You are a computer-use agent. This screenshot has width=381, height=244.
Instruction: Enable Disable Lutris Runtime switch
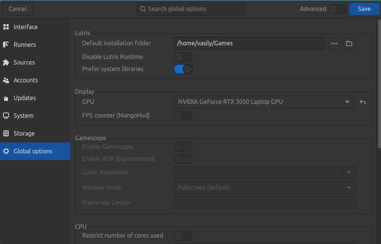coord(183,57)
